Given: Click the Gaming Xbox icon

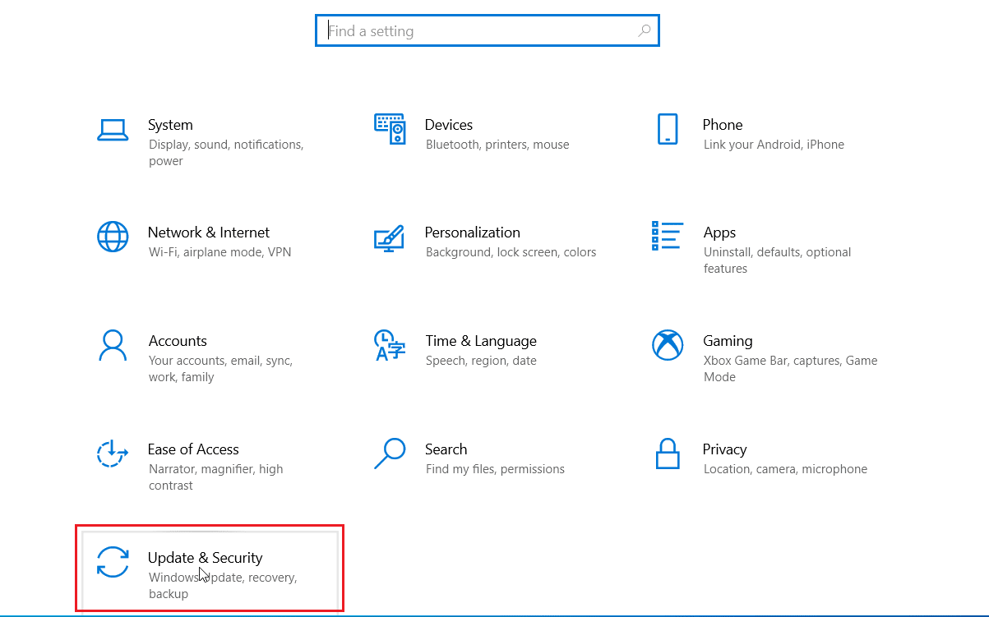Looking at the screenshot, I should (668, 345).
